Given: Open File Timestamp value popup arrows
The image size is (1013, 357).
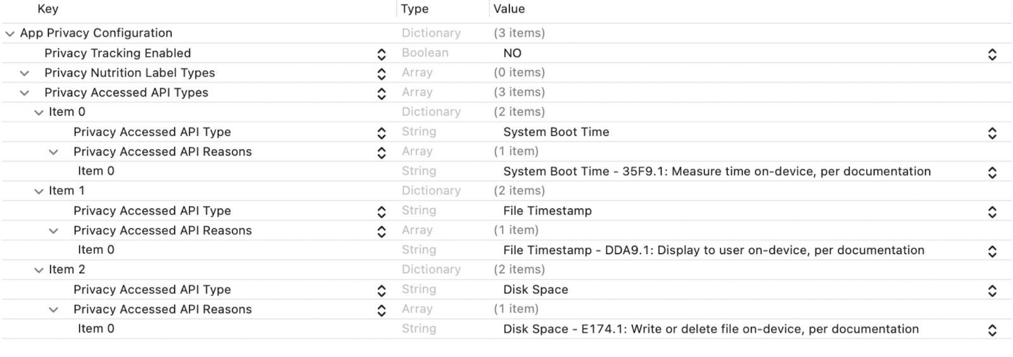Looking at the screenshot, I should 992,212.
